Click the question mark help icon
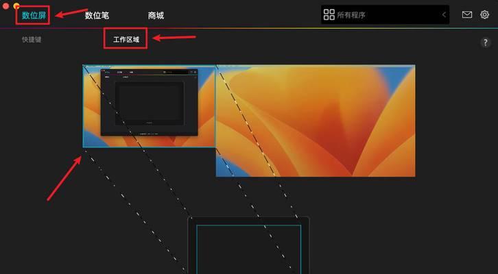Screen dimensions: 498x274 485,42
